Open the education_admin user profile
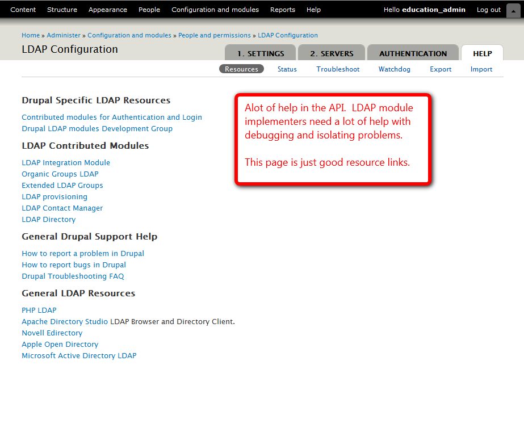The width and height of the screenshot is (524, 428). (x=433, y=10)
